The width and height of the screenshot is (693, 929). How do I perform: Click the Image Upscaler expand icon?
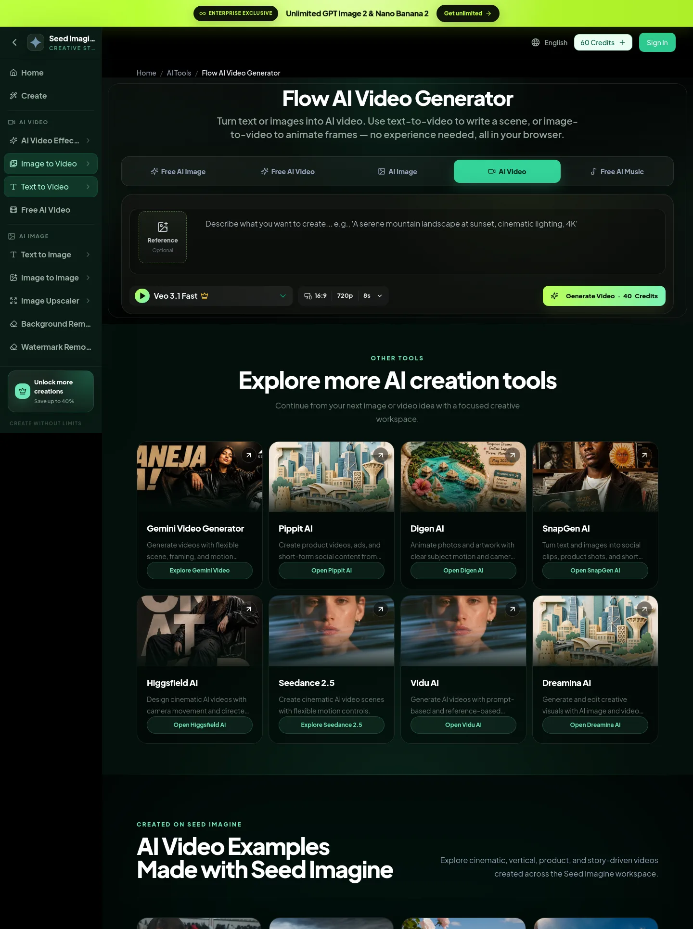coord(13,301)
